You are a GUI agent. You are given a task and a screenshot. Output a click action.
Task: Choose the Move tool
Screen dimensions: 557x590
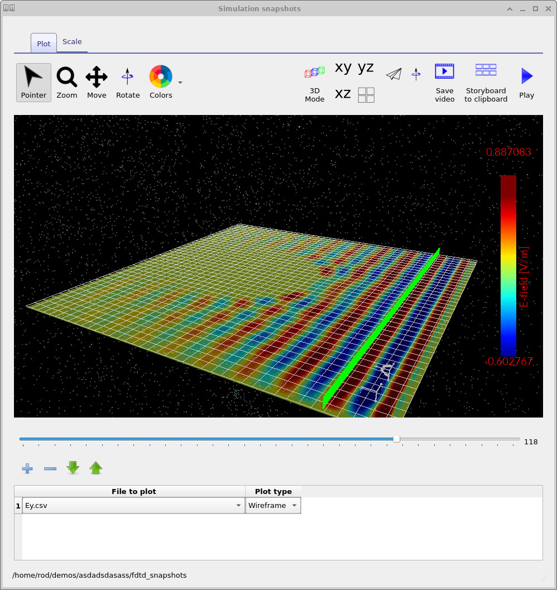coord(97,83)
